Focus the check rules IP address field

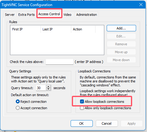[59, 62]
